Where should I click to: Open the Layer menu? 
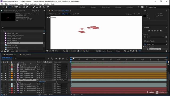21,4
